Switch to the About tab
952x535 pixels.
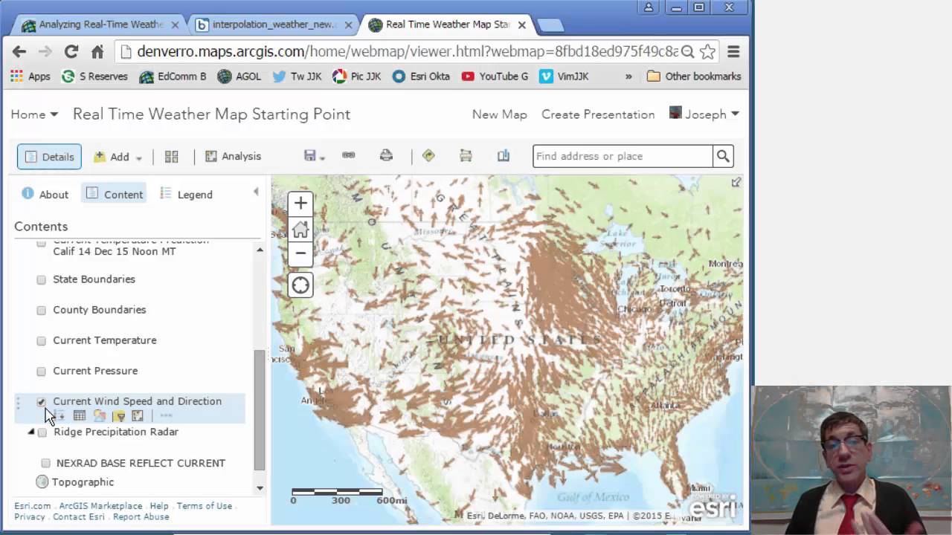(x=45, y=194)
